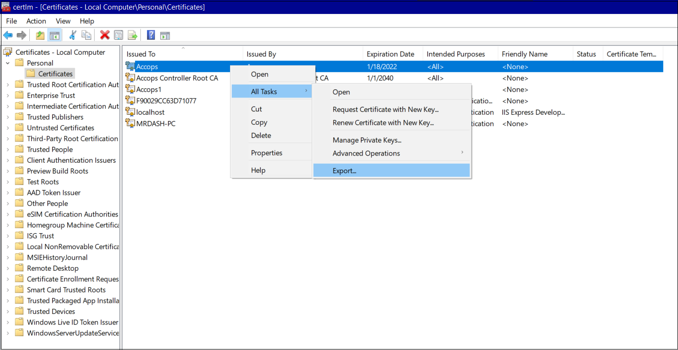Screen dimensions: 678x350
Task: Expand the Enterprise Trust tree node
Action: [8, 96]
